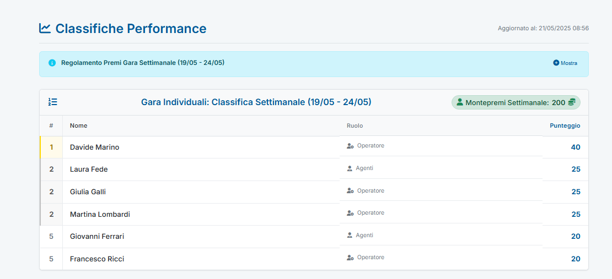Click the Classifiche Performance heading
612x279 pixels.
point(131,29)
